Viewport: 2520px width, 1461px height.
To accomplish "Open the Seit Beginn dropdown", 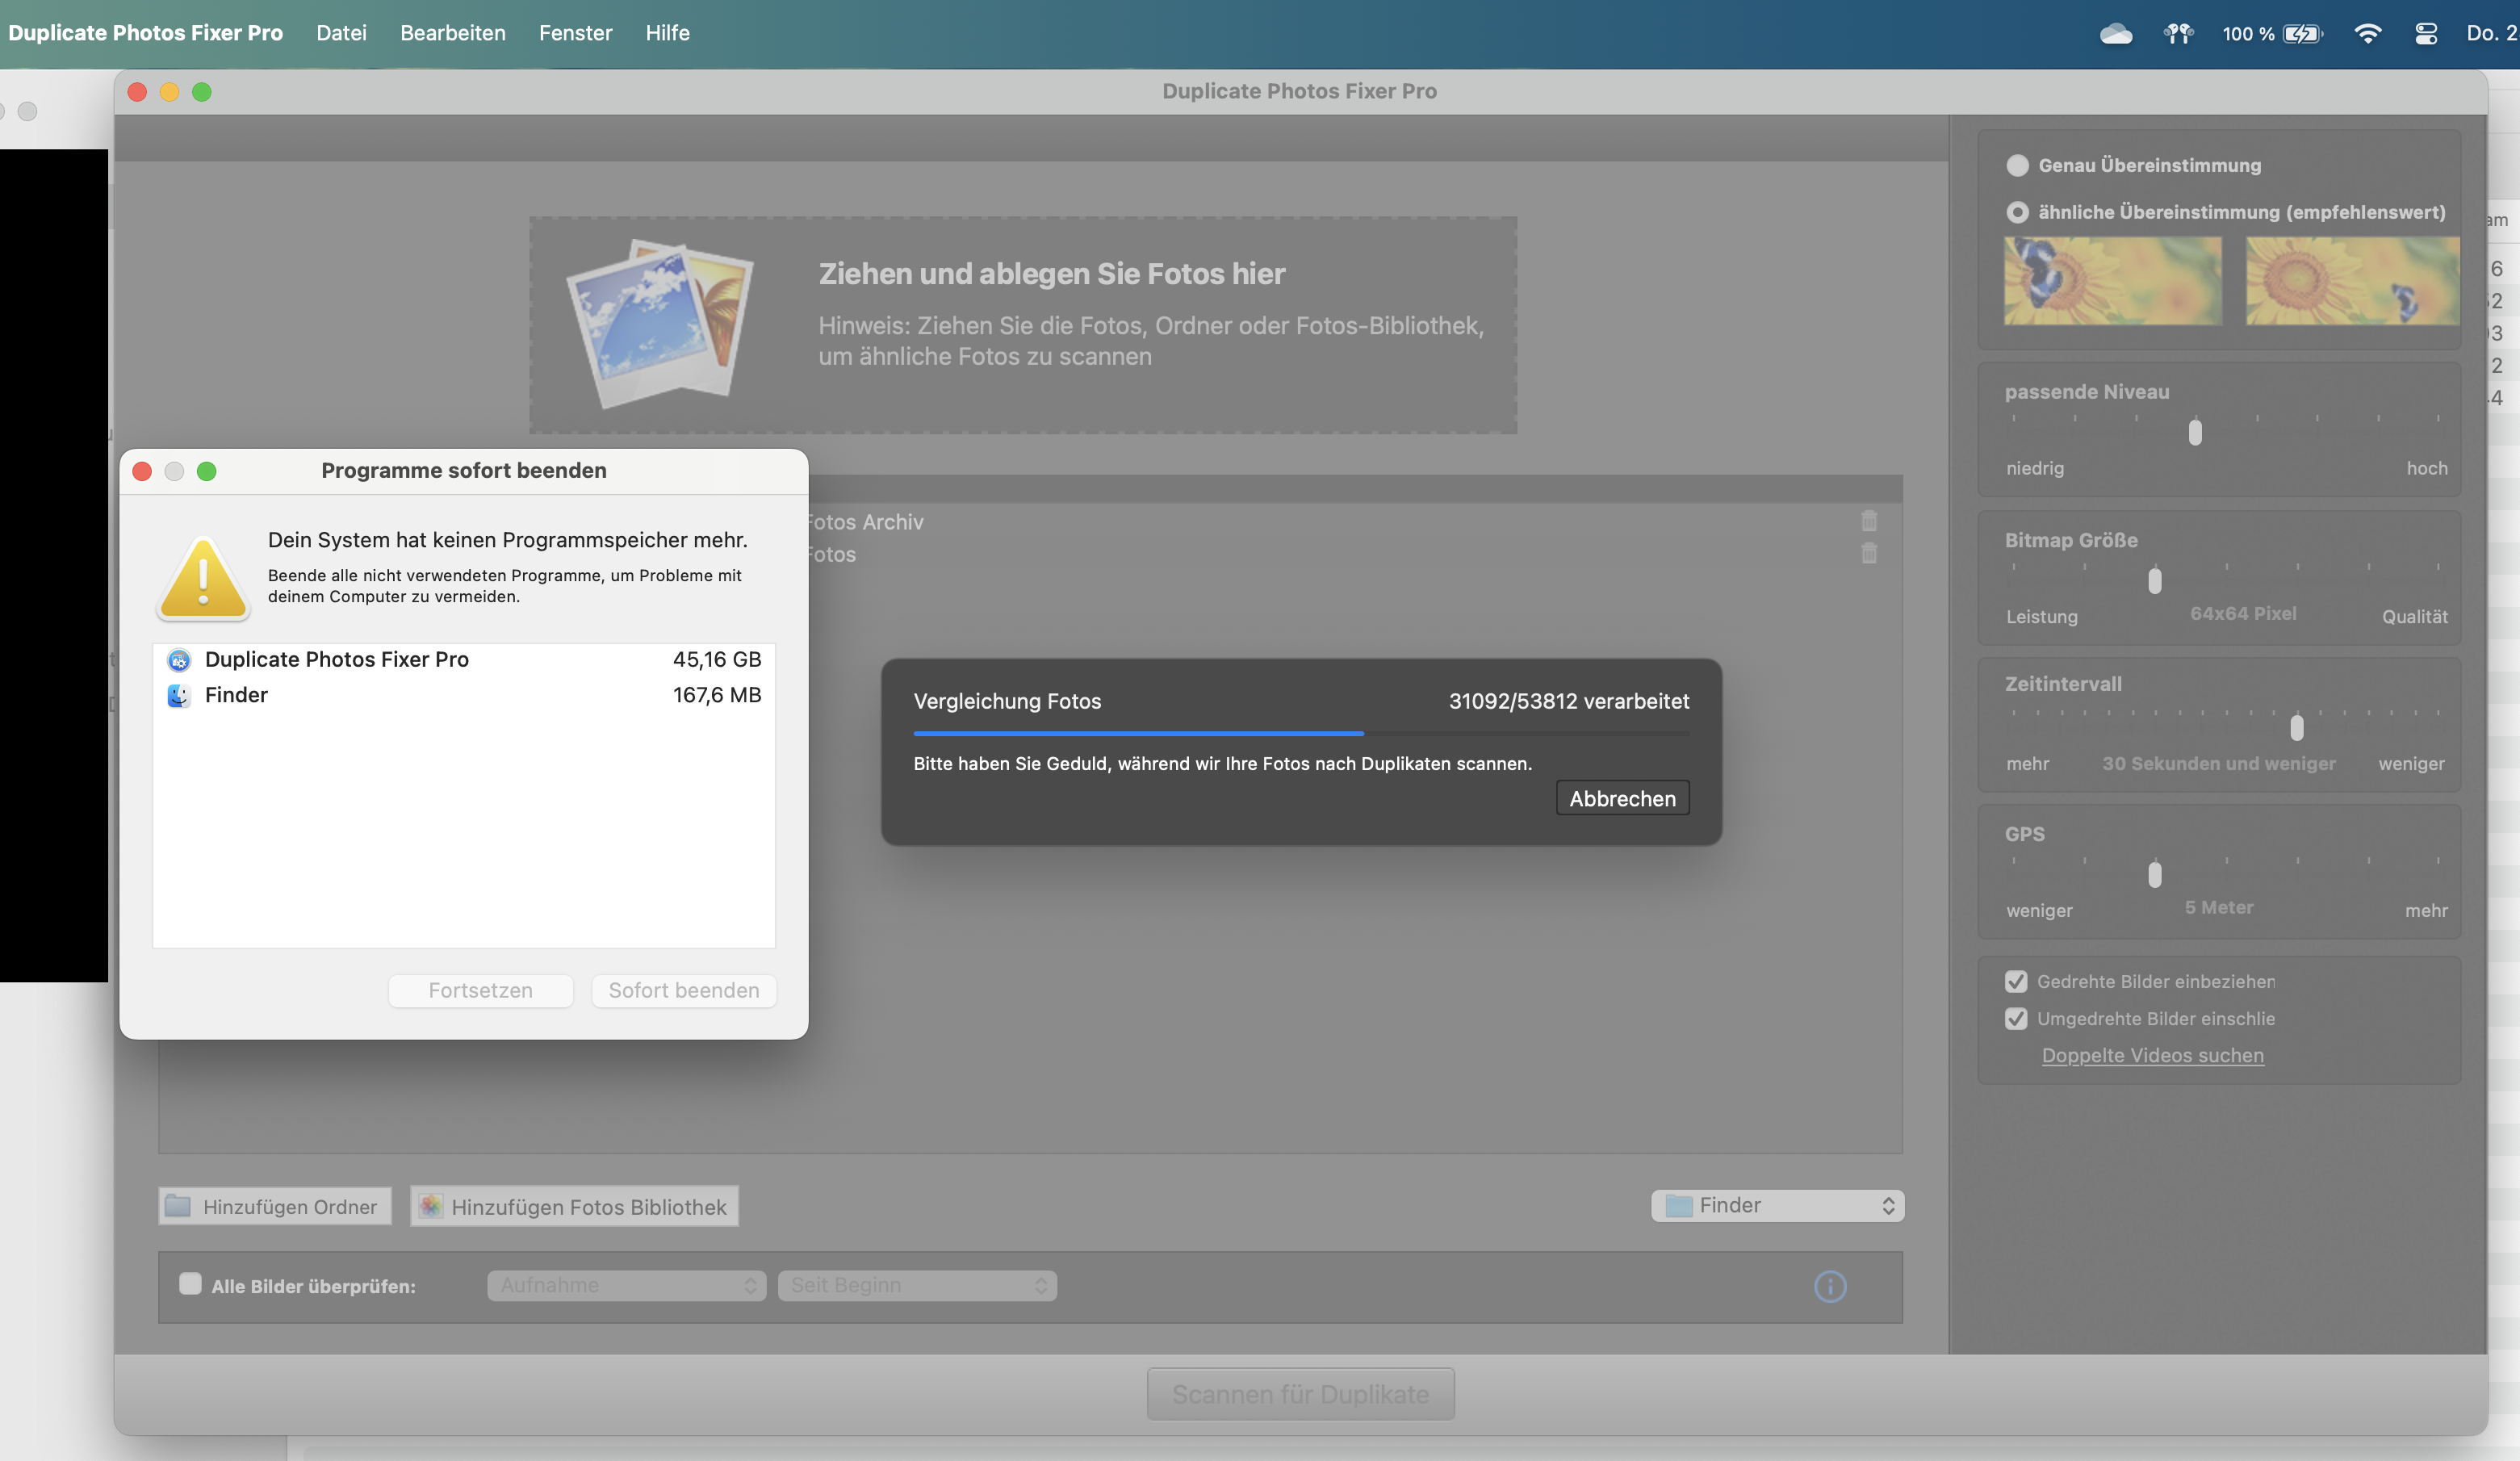I will pos(916,1285).
